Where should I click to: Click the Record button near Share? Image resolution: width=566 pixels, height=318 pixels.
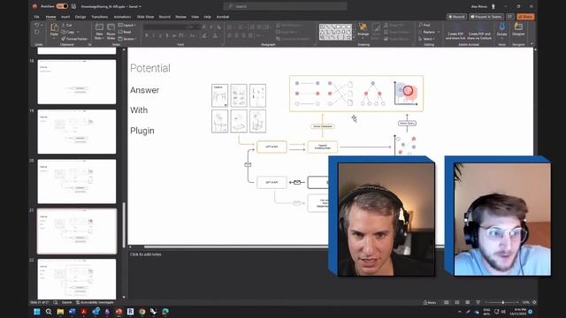click(456, 17)
